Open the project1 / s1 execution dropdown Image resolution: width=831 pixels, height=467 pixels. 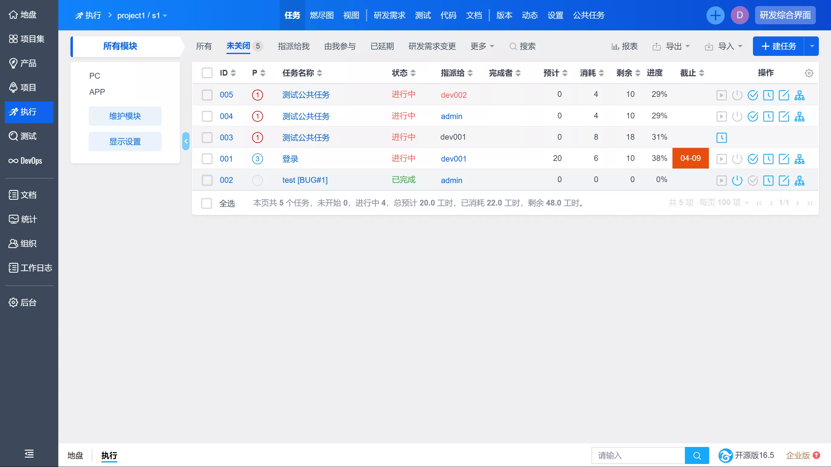pos(142,15)
